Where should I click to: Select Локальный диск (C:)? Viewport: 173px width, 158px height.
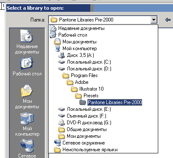pyautogui.click(x=103, y=62)
